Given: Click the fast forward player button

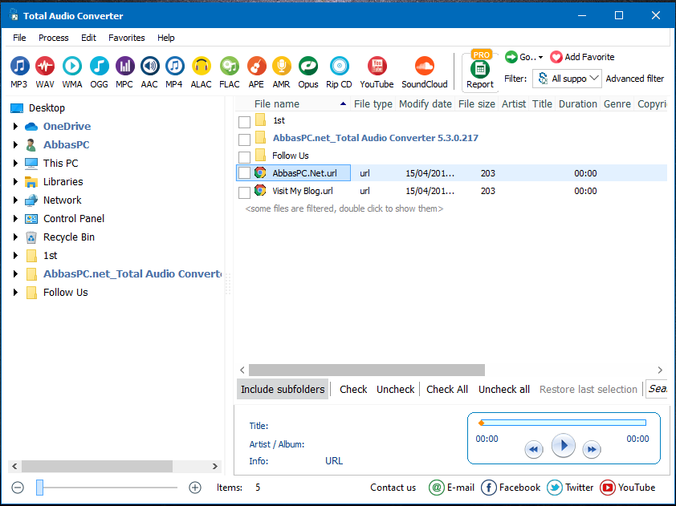Looking at the screenshot, I should [592, 450].
